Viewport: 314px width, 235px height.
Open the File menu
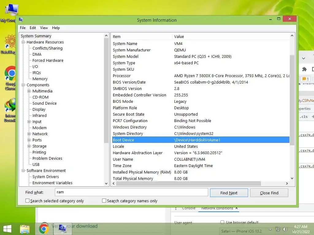tap(23, 28)
